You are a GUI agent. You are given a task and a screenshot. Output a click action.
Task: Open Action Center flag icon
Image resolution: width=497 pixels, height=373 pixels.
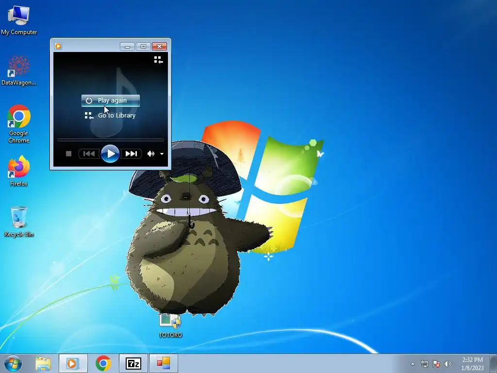point(436,364)
